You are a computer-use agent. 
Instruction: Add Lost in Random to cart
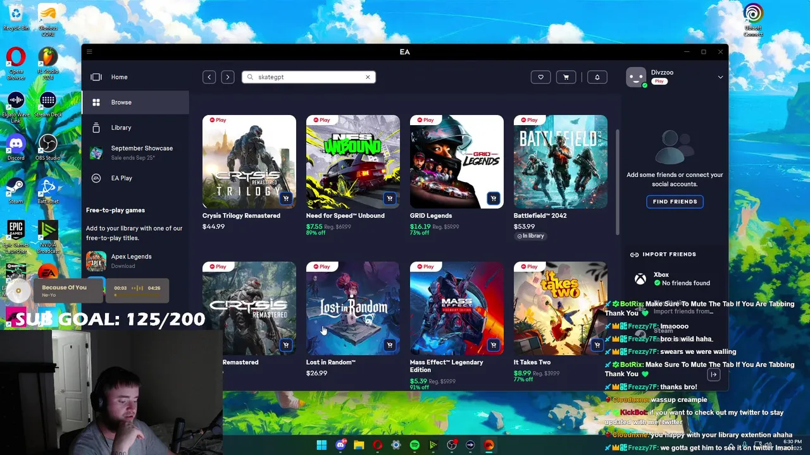[x=390, y=345]
